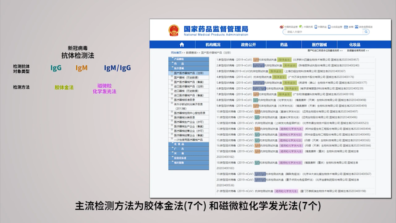Expand the 化妆品 section in the sidebar

pos(179,144)
